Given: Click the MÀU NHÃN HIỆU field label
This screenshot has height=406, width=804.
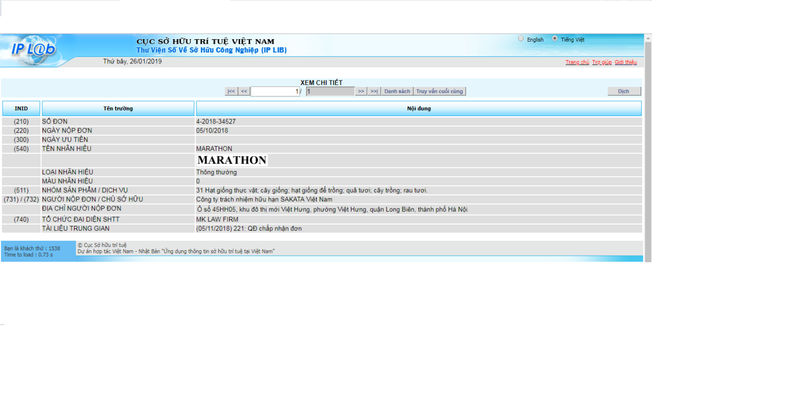Looking at the screenshot, I should click(x=67, y=181).
